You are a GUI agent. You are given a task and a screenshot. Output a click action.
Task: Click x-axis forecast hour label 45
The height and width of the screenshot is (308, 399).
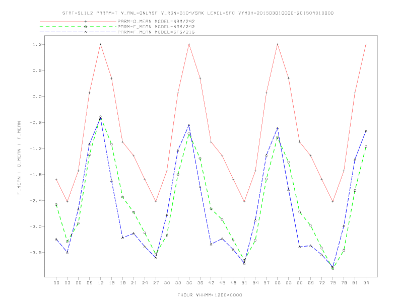pyautogui.click(x=222, y=283)
